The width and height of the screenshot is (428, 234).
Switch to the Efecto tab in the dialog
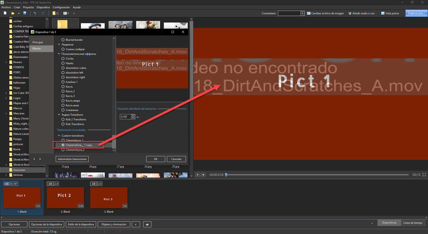[41, 48]
